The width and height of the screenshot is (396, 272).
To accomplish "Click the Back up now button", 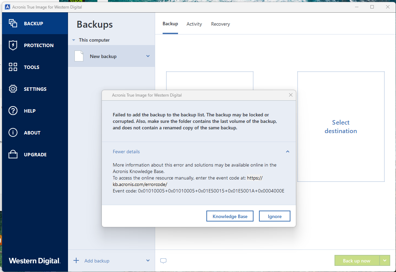I will (357, 260).
